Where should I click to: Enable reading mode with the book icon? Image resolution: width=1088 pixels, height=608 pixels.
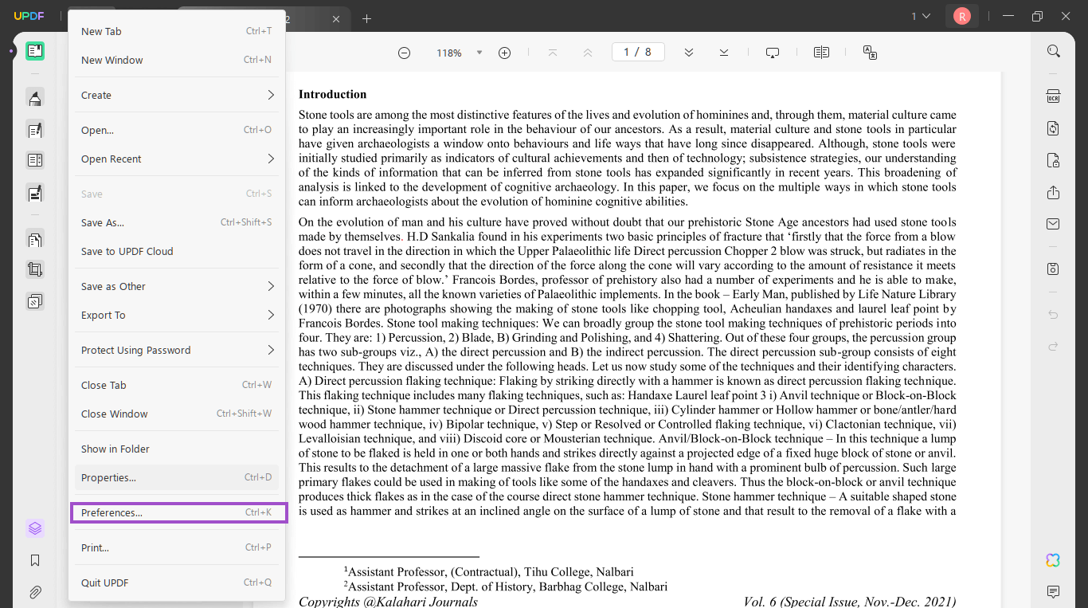(821, 52)
